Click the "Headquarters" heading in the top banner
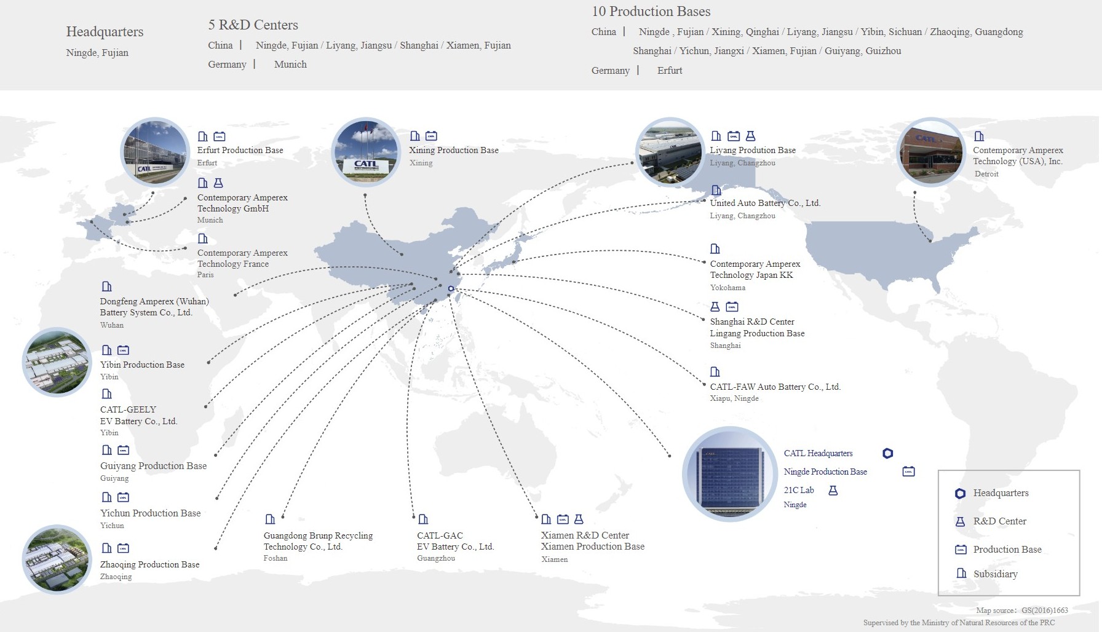Image resolution: width=1102 pixels, height=632 pixels. tap(105, 32)
